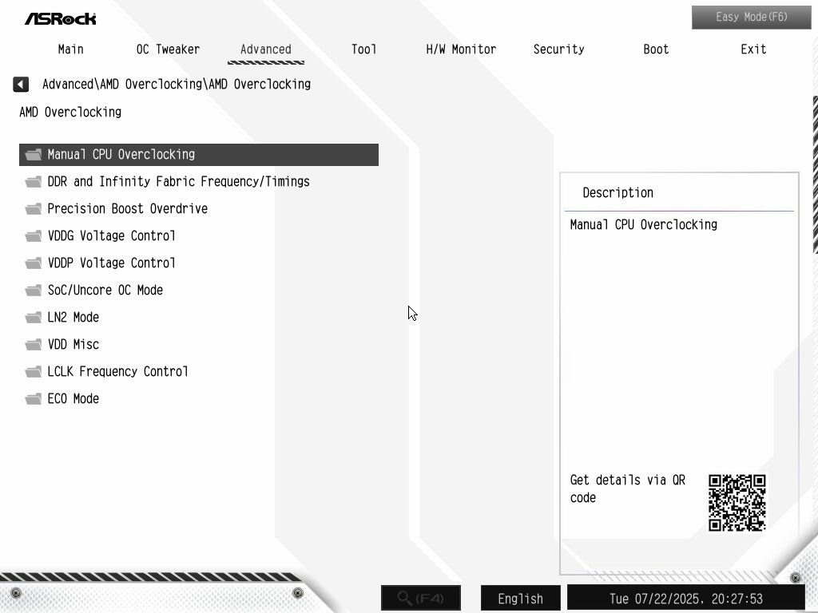818x613 pixels.
Task: Click the breadcrumb path text
Action: [x=177, y=84]
